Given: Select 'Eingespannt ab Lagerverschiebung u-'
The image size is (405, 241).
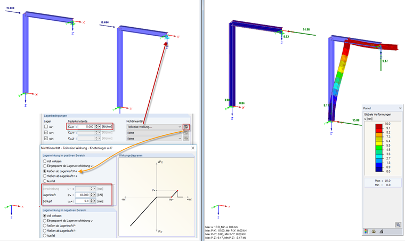Looking at the screenshot, I should coord(45,221).
